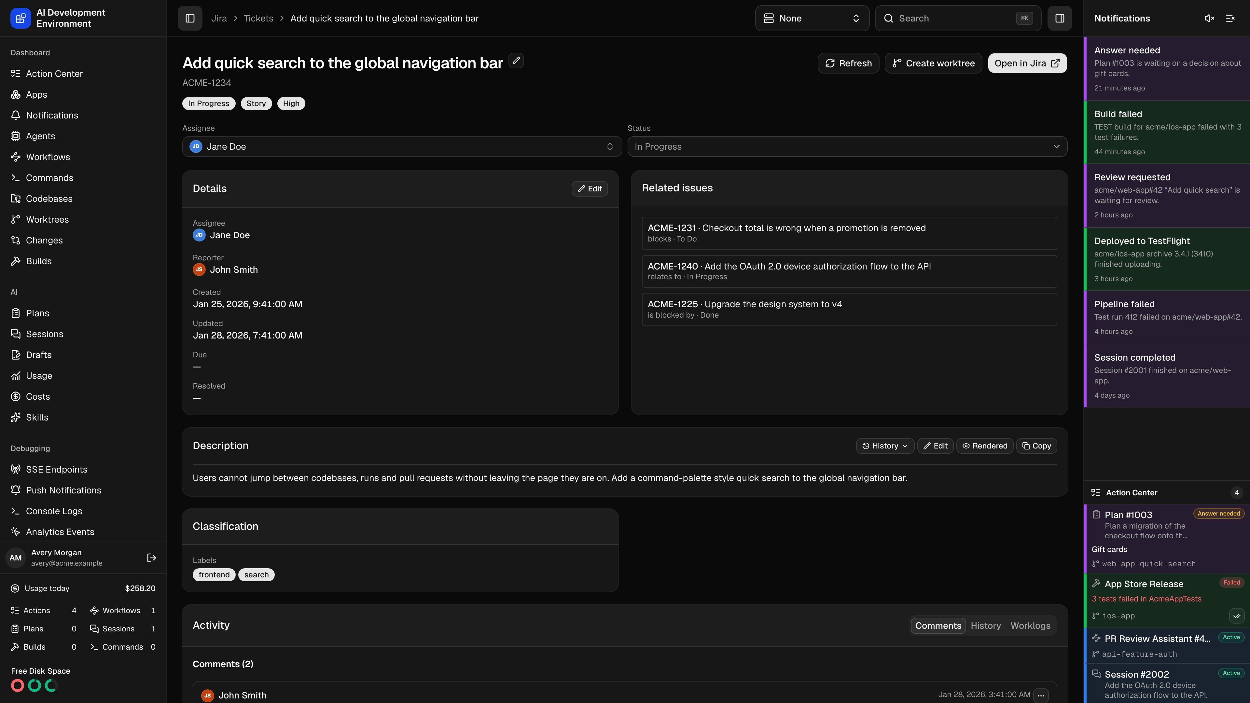Image resolution: width=1250 pixels, height=703 pixels.
Task: Open the Pipeline failed notification
Action: (x=1167, y=318)
